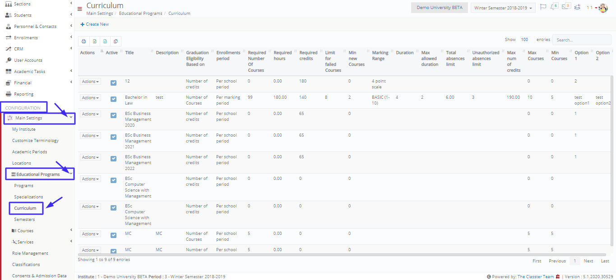Collapse the Educational Programs section
The image size is (616, 280).
[x=40, y=174]
